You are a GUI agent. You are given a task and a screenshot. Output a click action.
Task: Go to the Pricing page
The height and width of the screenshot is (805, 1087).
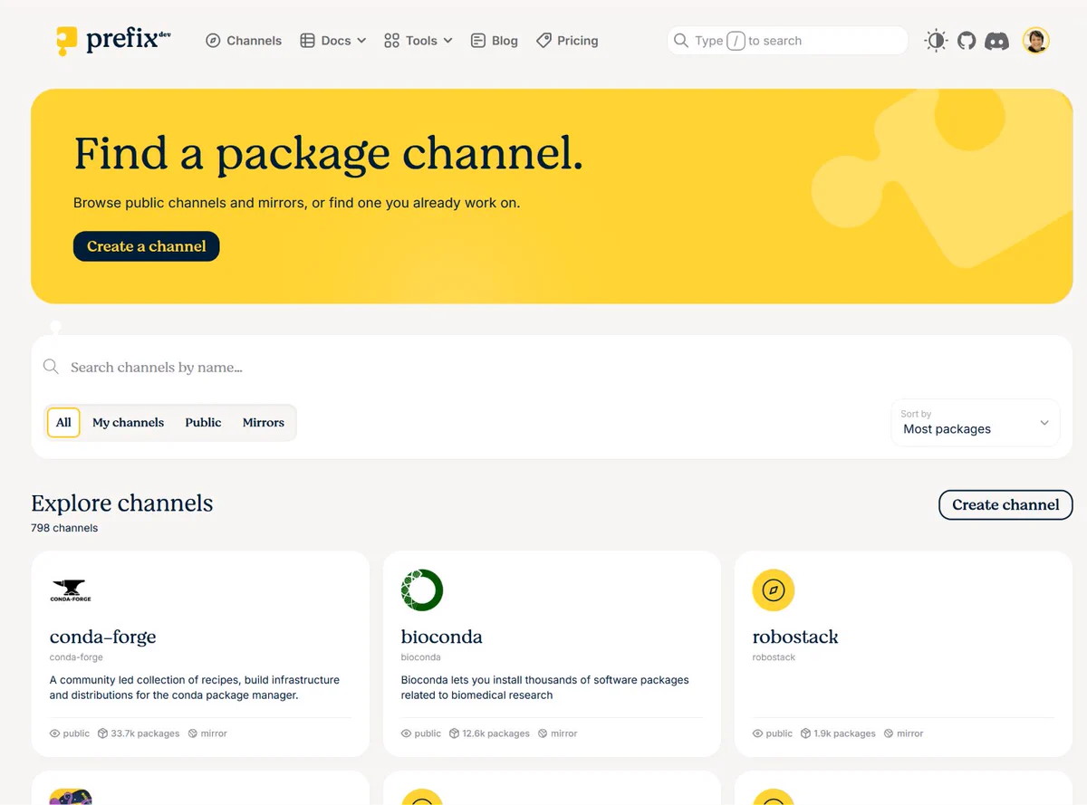tap(567, 41)
